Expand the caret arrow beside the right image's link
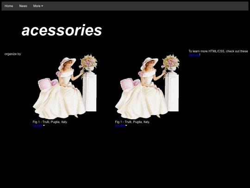The image size is (250, 188). click(126, 126)
